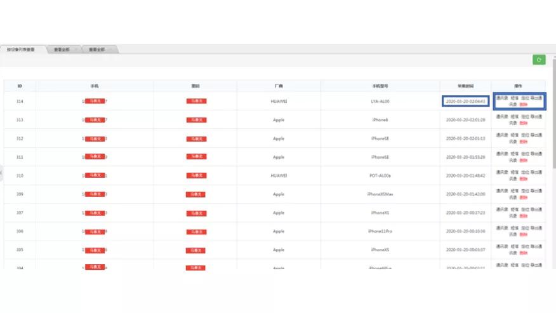
Task: Click the iPhone11Pro model cell
Action: coord(380,231)
